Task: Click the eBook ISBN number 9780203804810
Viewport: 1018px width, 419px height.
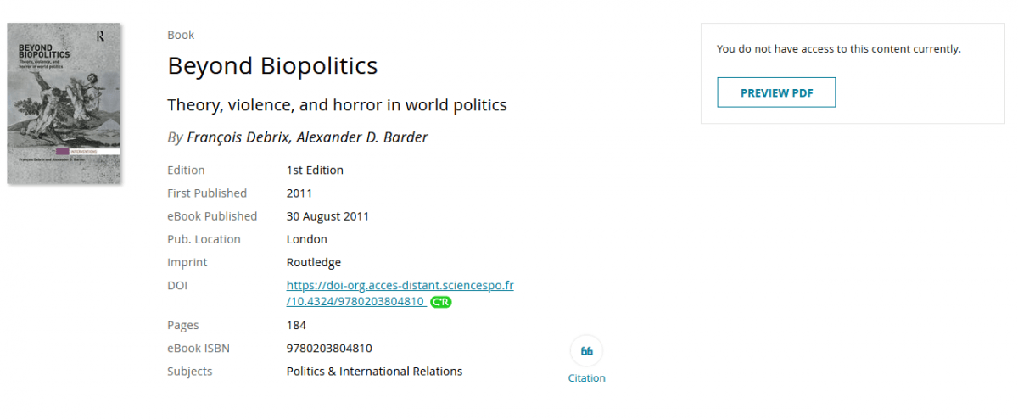Action: pyautogui.click(x=329, y=348)
